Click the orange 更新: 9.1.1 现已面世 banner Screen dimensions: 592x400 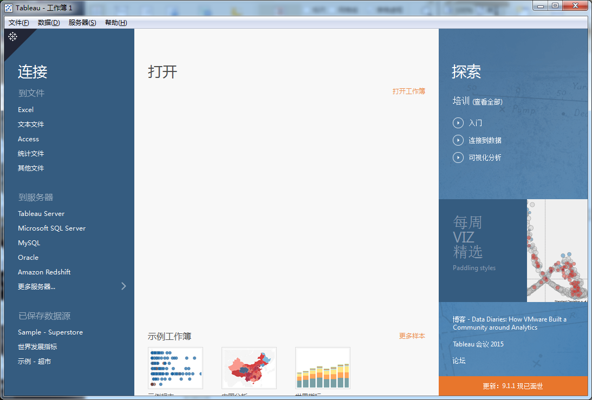pos(513,386)
